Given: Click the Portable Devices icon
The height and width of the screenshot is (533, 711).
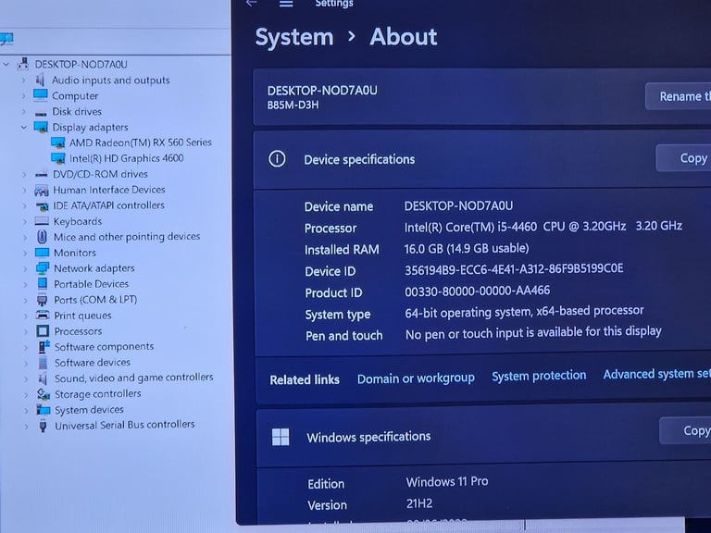Looking at the screenshot, I should (43, 284).
